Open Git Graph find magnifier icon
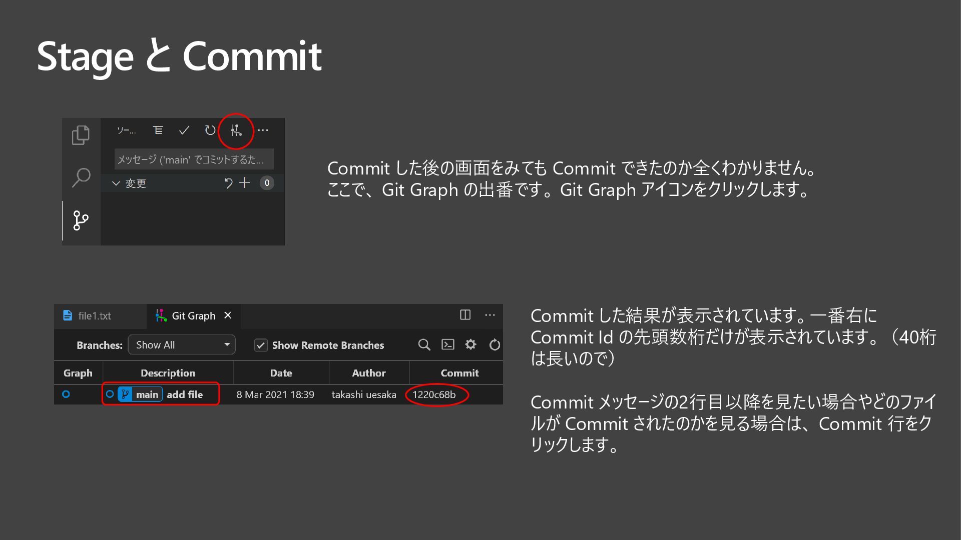 (x=424, y=344)
